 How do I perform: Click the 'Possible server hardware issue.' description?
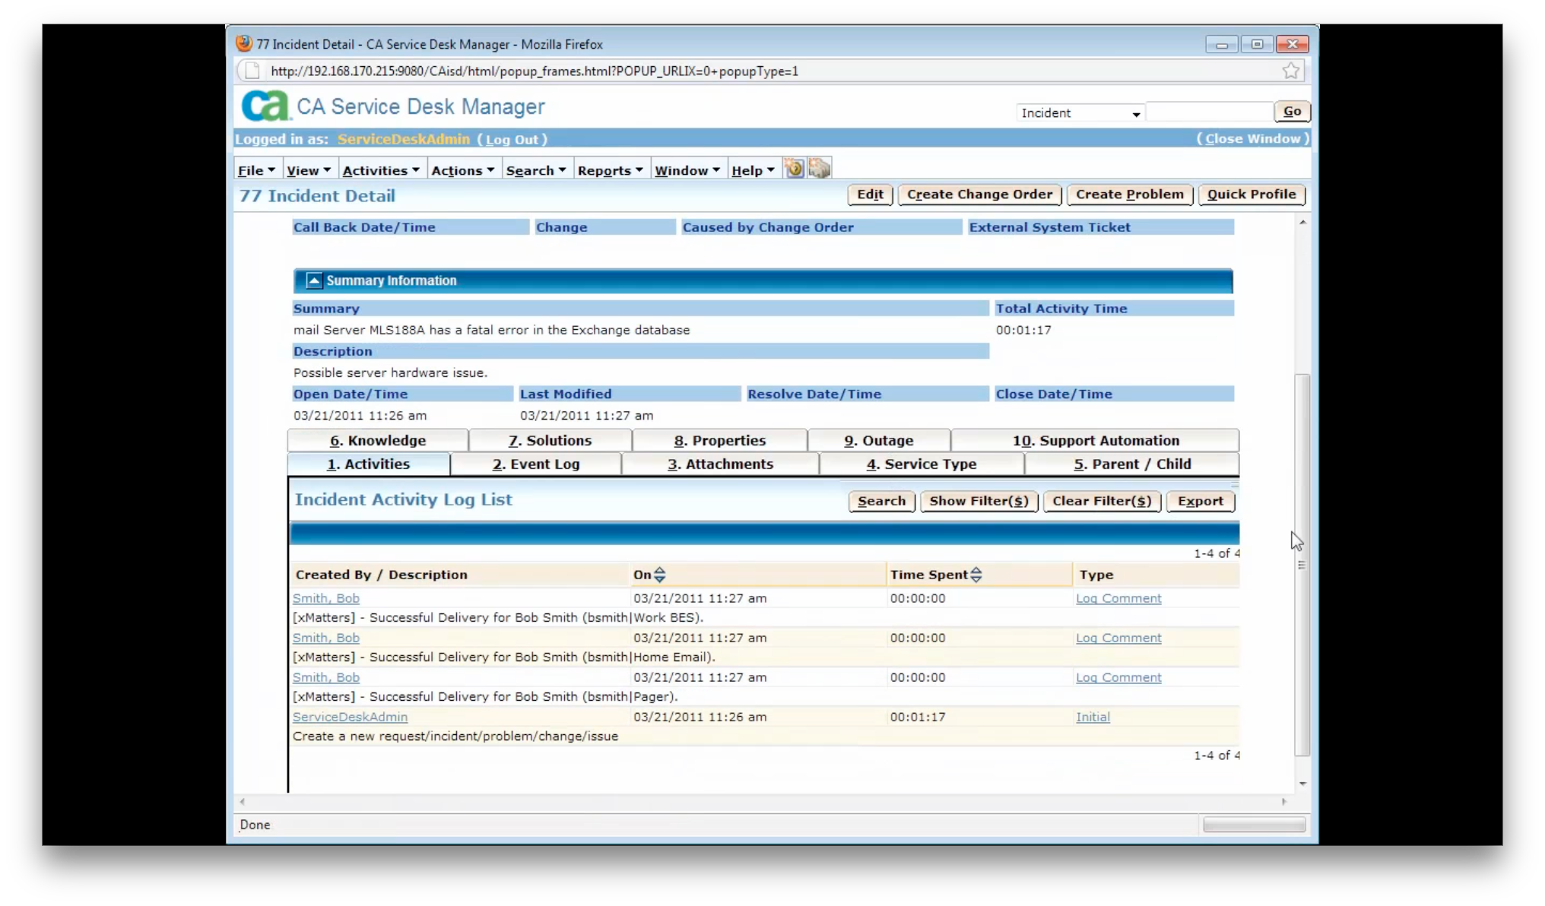[x=390, y=372]
